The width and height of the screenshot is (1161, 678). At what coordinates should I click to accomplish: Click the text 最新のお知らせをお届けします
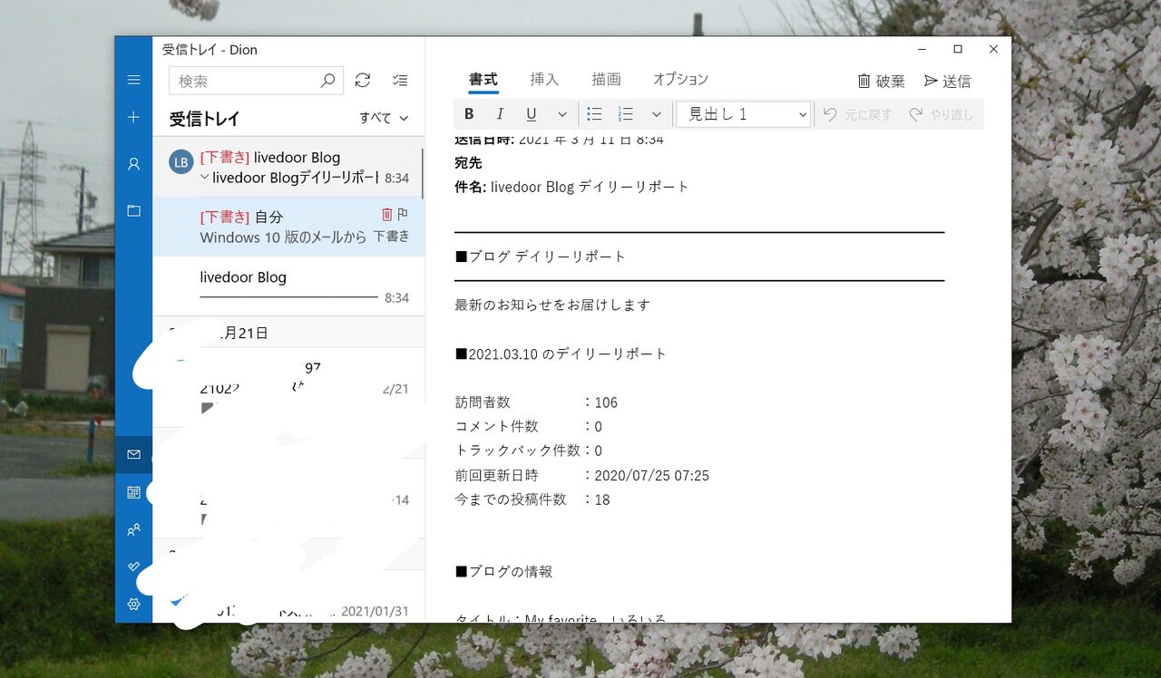[x=552, y=305]
